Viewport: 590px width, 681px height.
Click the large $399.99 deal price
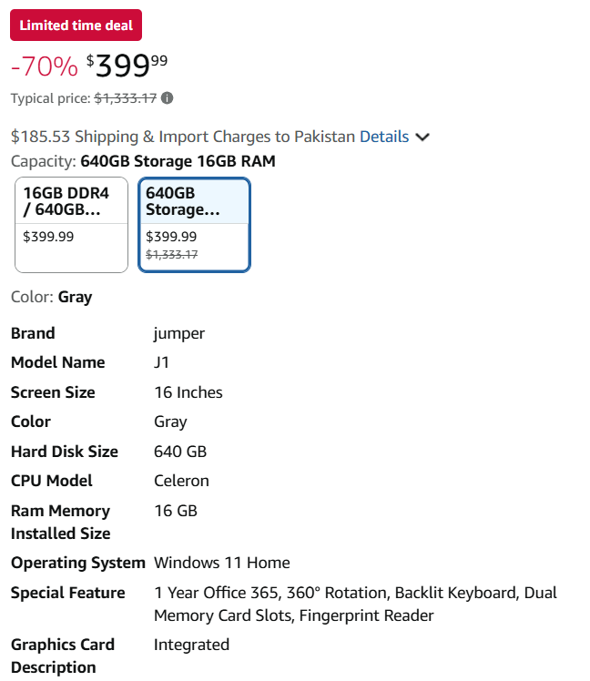tap(127, 66)
